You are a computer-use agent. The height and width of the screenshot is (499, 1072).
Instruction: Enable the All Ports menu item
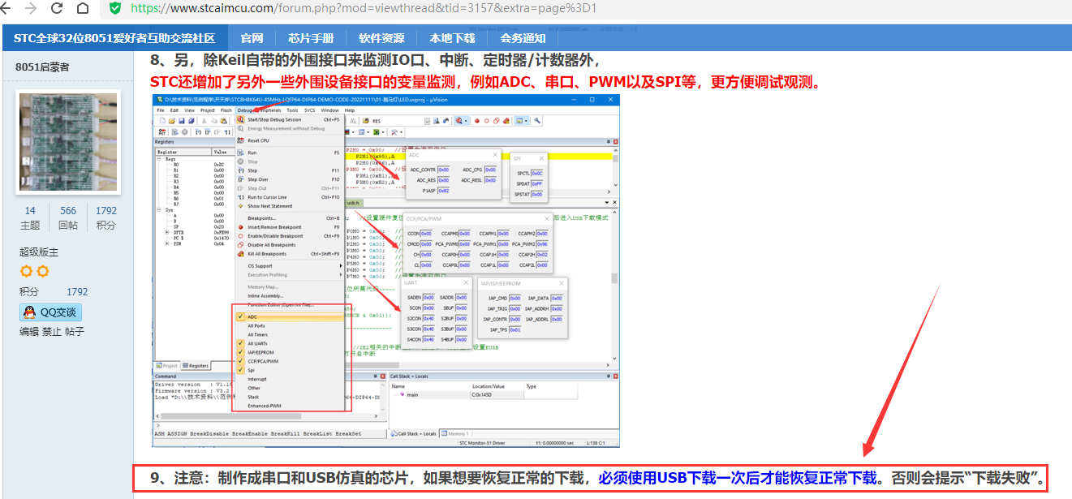coord(290,326)
